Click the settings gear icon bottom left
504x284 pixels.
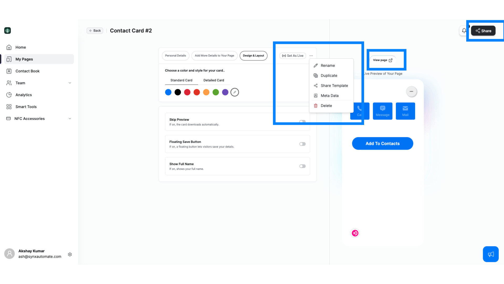70,254
